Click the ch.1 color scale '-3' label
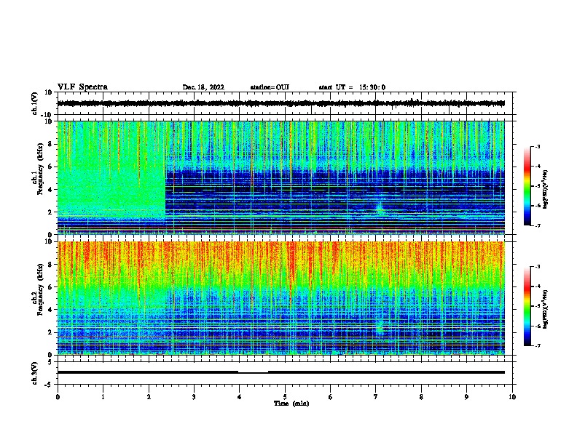The image size is (577, 445). 537,146
